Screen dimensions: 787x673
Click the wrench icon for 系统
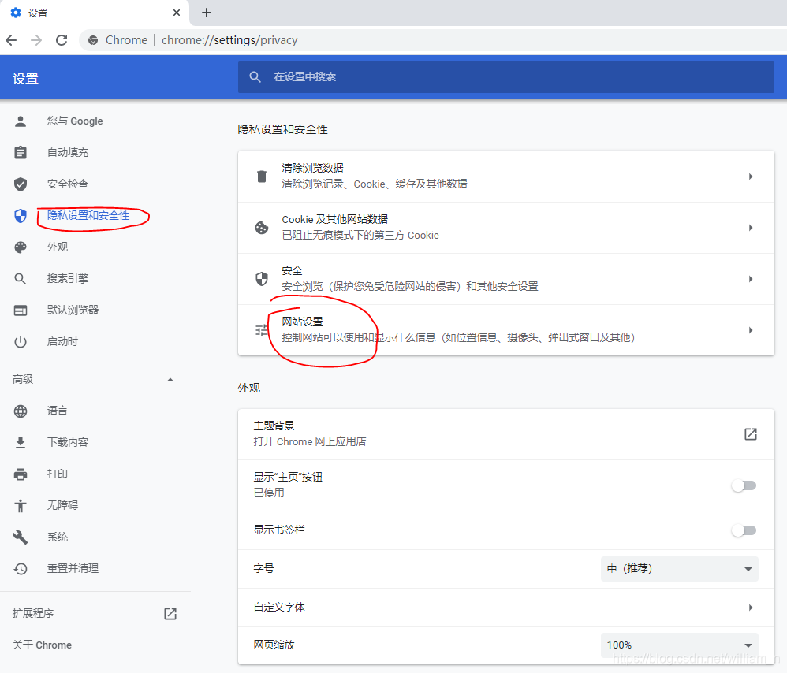click(21, 537)
